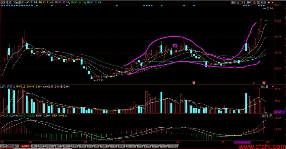Click the DIFF: -0.694 value
286x149 pixels.
[x=43, y=115]
